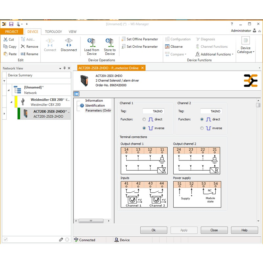Click Set Online Parameter

(x=140, y=47)
